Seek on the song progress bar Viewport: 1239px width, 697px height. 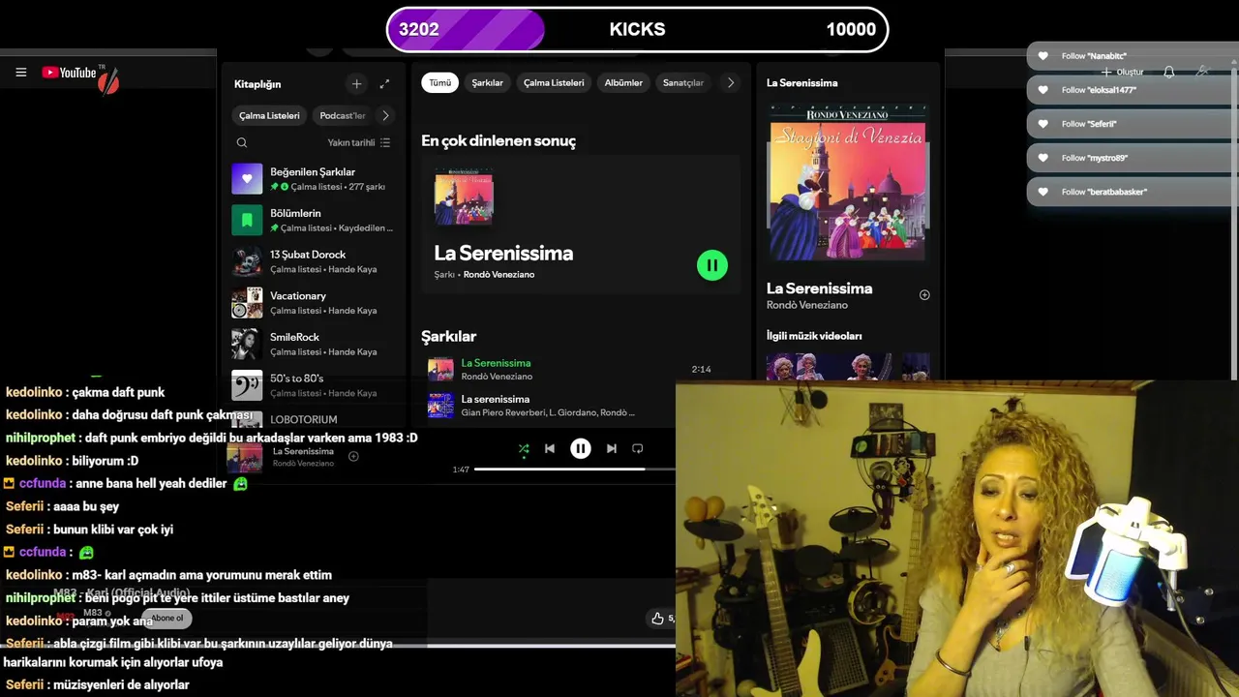point(574,470)
